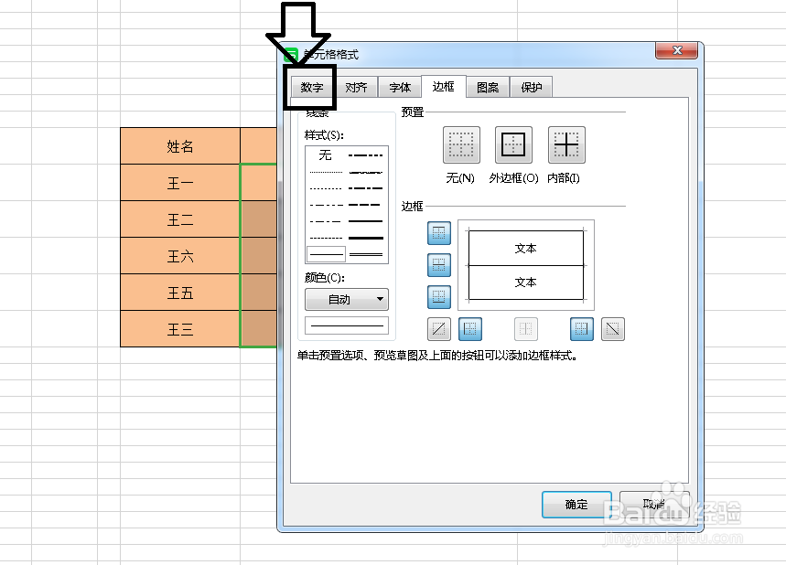
Task: Select the double-line style in the 样式 list
Action: point(367,251)
